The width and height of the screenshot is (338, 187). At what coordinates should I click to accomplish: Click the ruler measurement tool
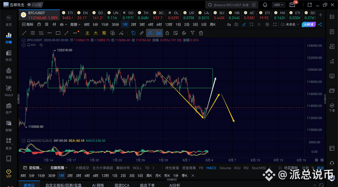(x=142, y=33)
